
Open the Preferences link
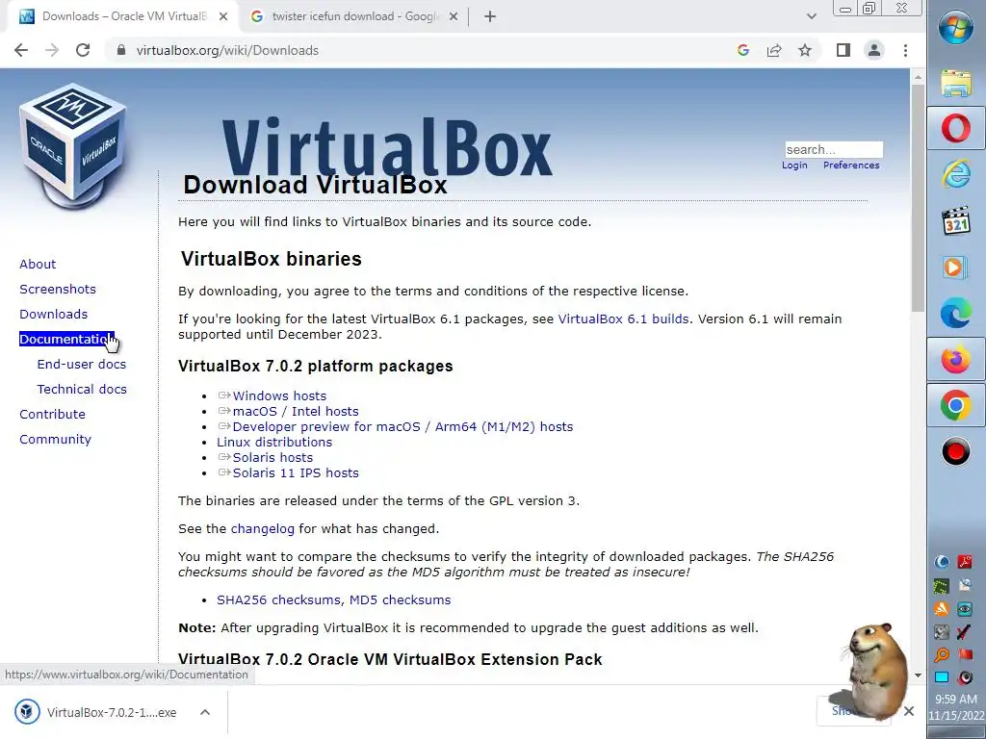point(851,166)
